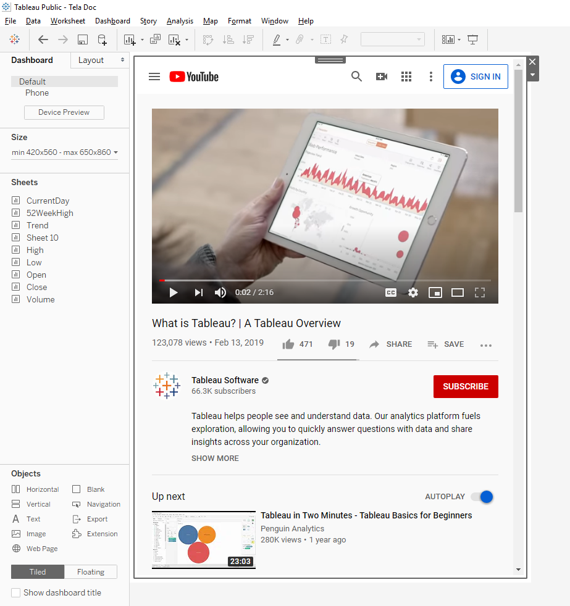Click the web page vertical scrollbar thumb
Viewport: 570px width, 606px height.
(x=518, y=141)
